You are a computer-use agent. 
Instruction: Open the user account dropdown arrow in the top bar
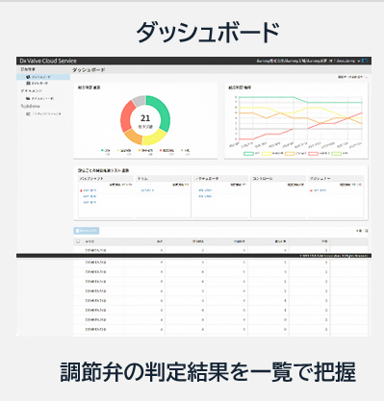click(x=359, y=61)
